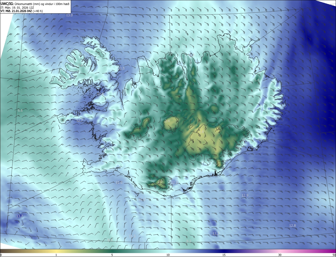Click the map value label '12.8' in the southeast

click(x=292, y=226)
